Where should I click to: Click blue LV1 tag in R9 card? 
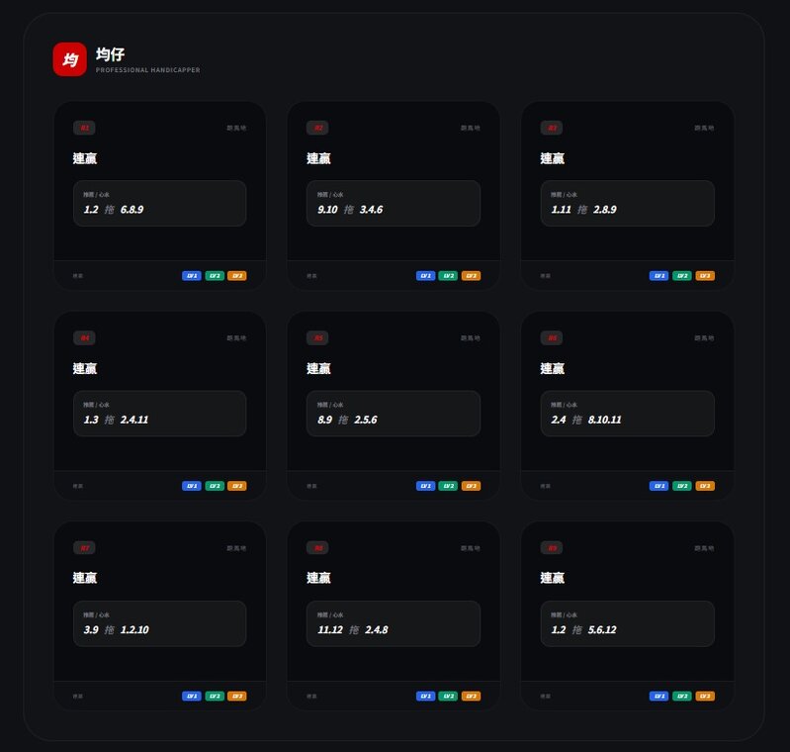658,697
